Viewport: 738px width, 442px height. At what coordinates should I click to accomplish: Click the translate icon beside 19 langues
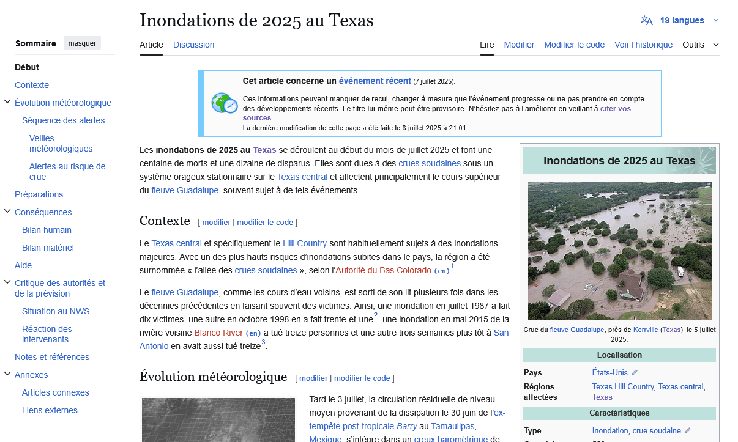point(646,20)
